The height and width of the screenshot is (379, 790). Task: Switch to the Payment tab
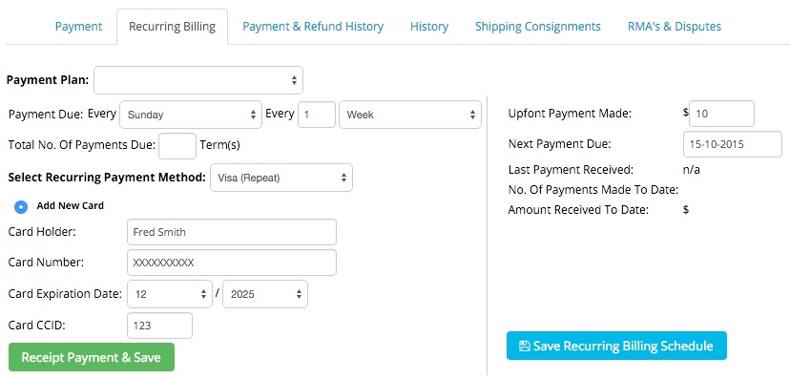[78, 26]
